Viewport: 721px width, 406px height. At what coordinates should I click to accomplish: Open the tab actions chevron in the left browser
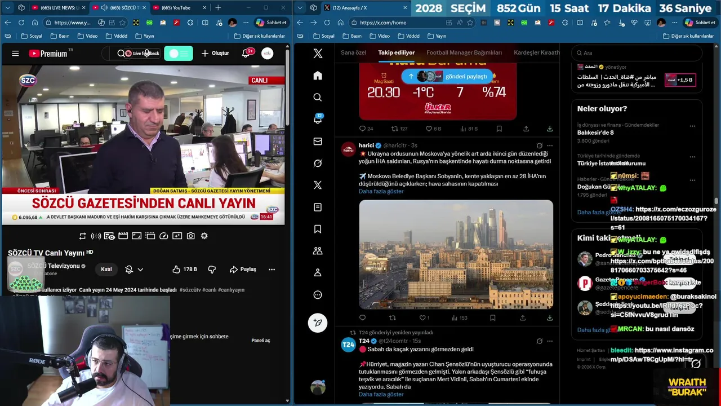[x=7, y=8]
